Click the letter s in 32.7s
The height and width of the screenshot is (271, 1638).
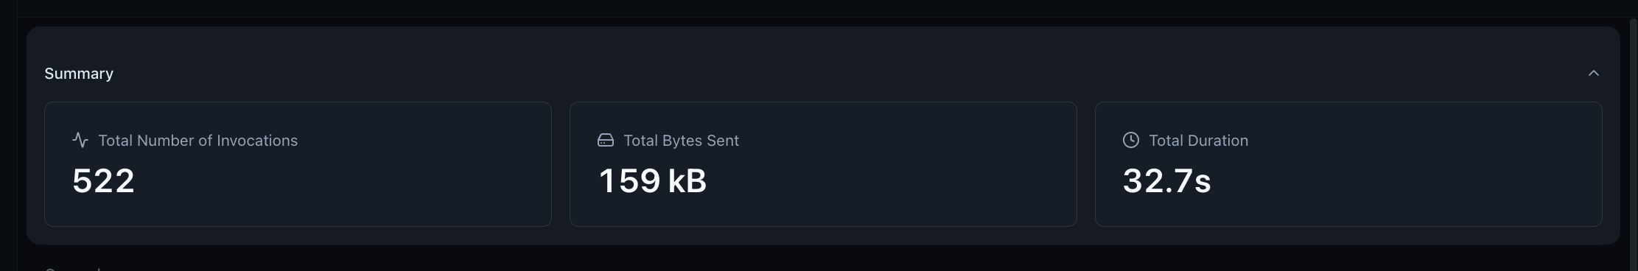tap(1203, 185)
